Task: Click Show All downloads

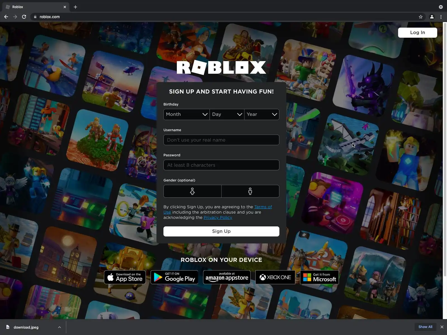Action: pyautogui.click(x=425, y=327)
